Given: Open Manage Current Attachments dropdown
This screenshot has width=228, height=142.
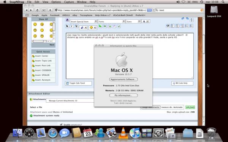Looking at the screenshot, I should click(70, 101).
